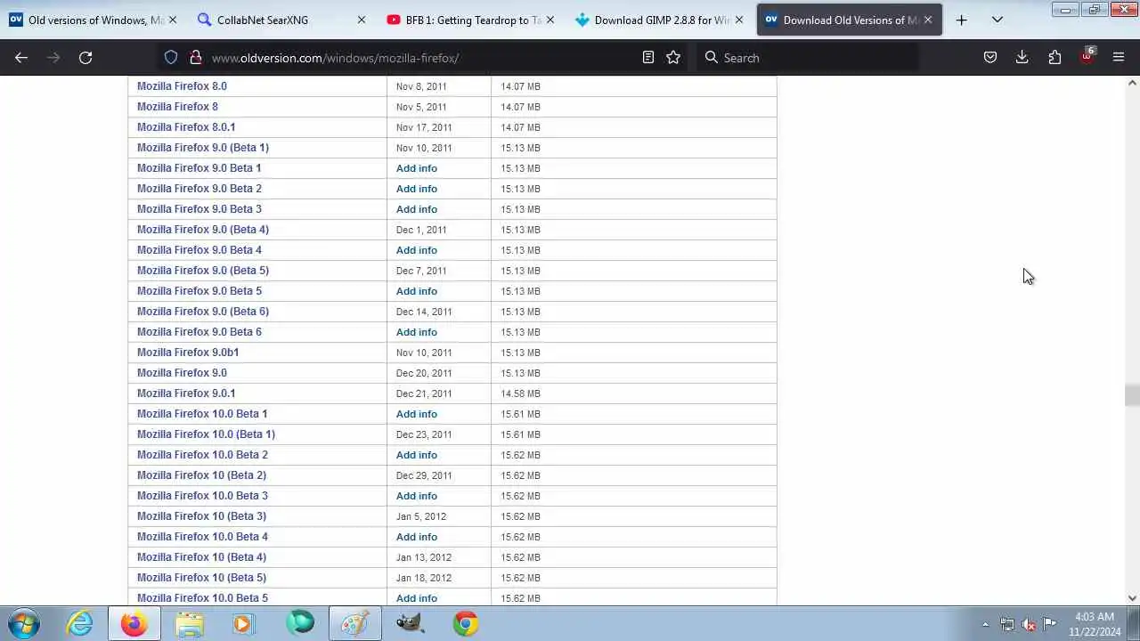The image size is (1140, 641).
Task: Reload the current page
Action: point(85,58)
